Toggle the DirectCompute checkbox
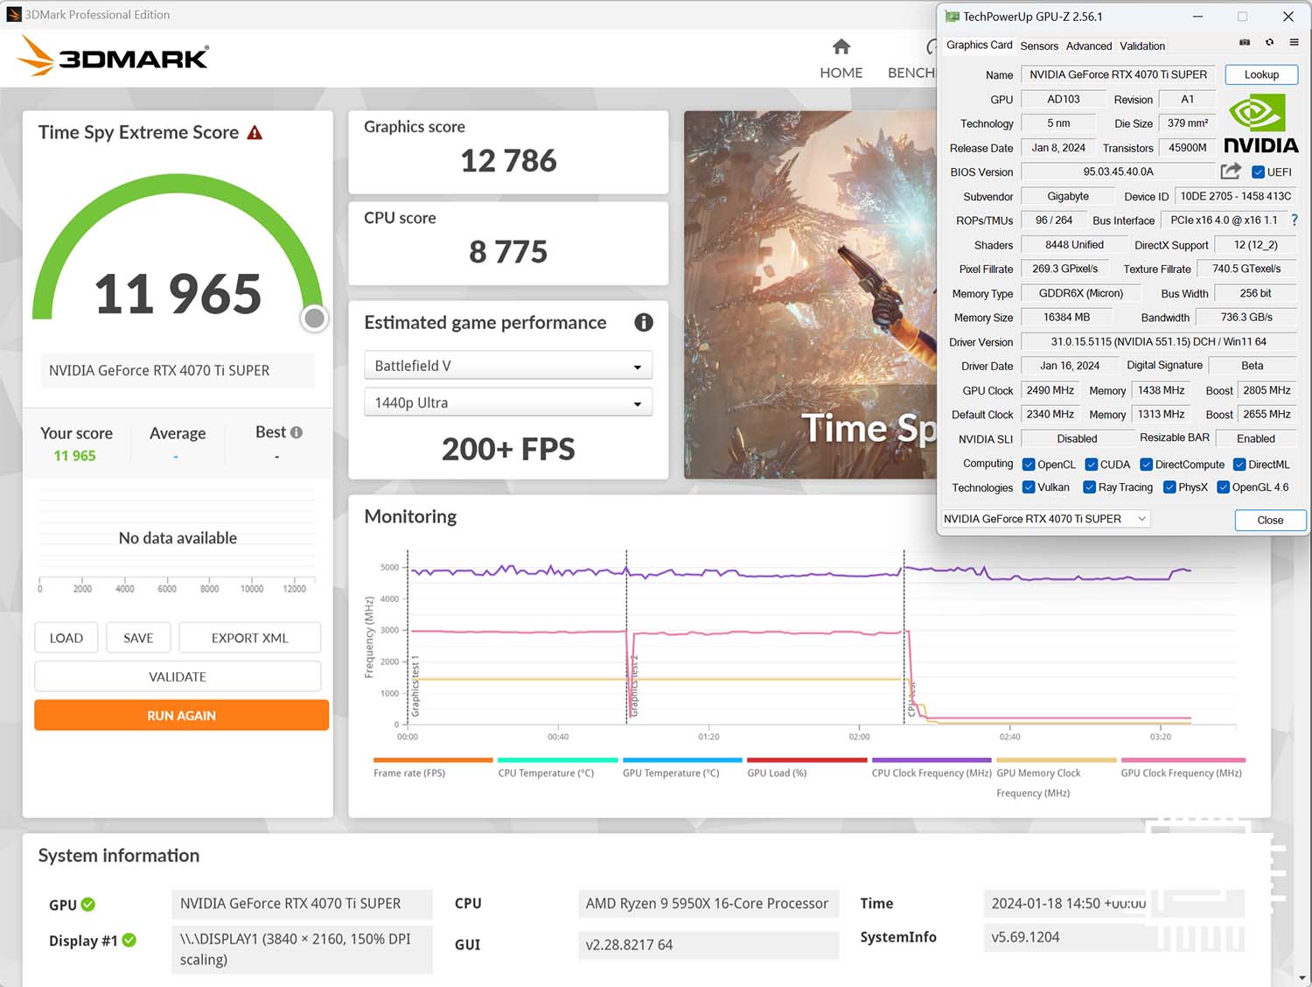The image size is (1312, 987). tap(1146, 465)
